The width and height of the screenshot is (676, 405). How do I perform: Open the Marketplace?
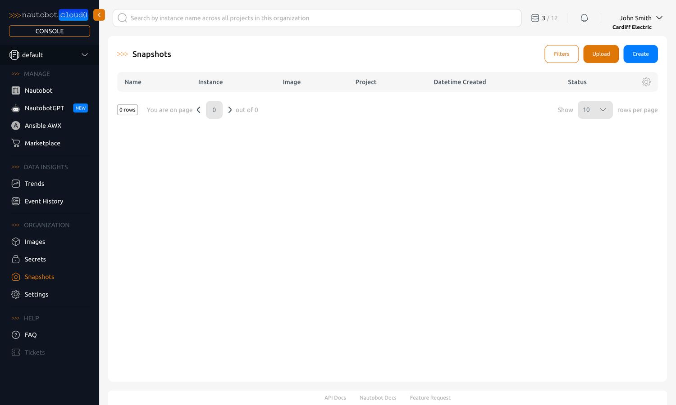click(x=42, y=143)
